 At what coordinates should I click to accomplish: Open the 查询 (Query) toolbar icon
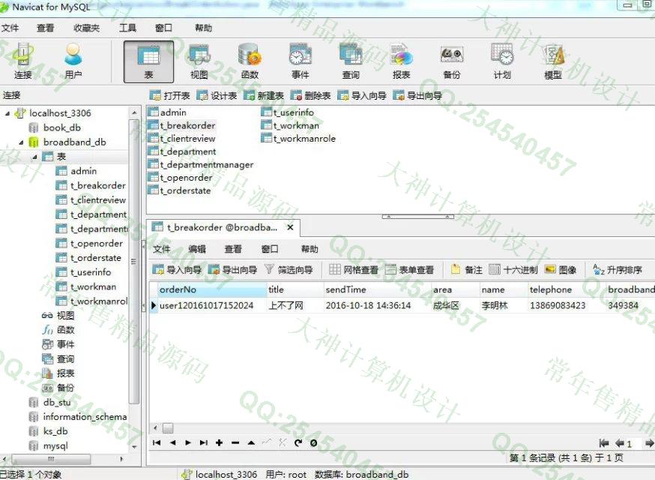pos(351,61)
